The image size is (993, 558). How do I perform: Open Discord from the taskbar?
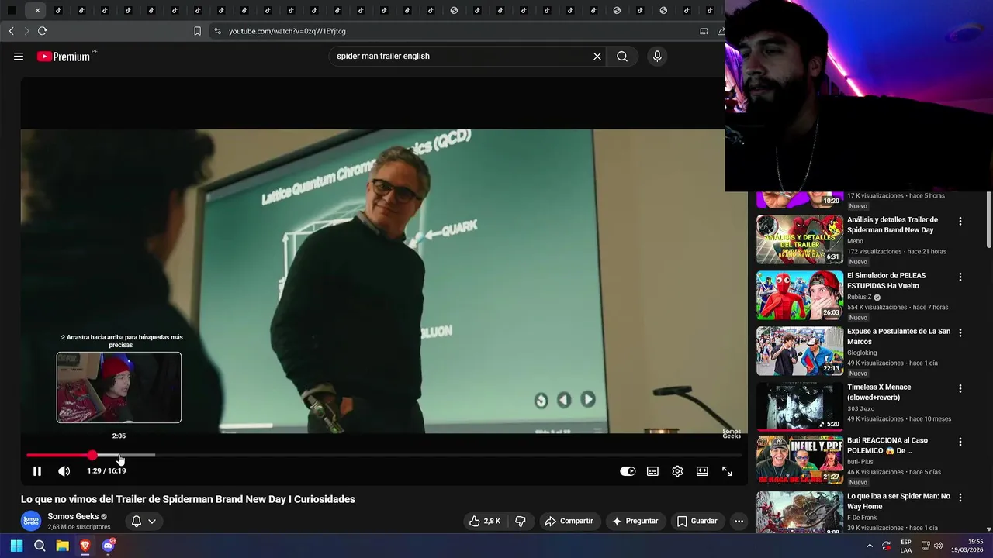point(108,546)
